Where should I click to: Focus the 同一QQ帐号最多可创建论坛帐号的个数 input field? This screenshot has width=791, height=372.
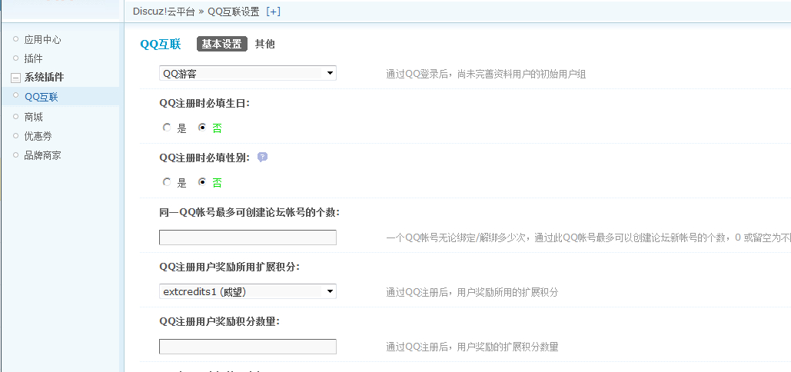point(248,237)
